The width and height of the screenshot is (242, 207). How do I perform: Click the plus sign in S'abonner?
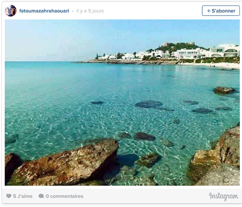(208, 11)
